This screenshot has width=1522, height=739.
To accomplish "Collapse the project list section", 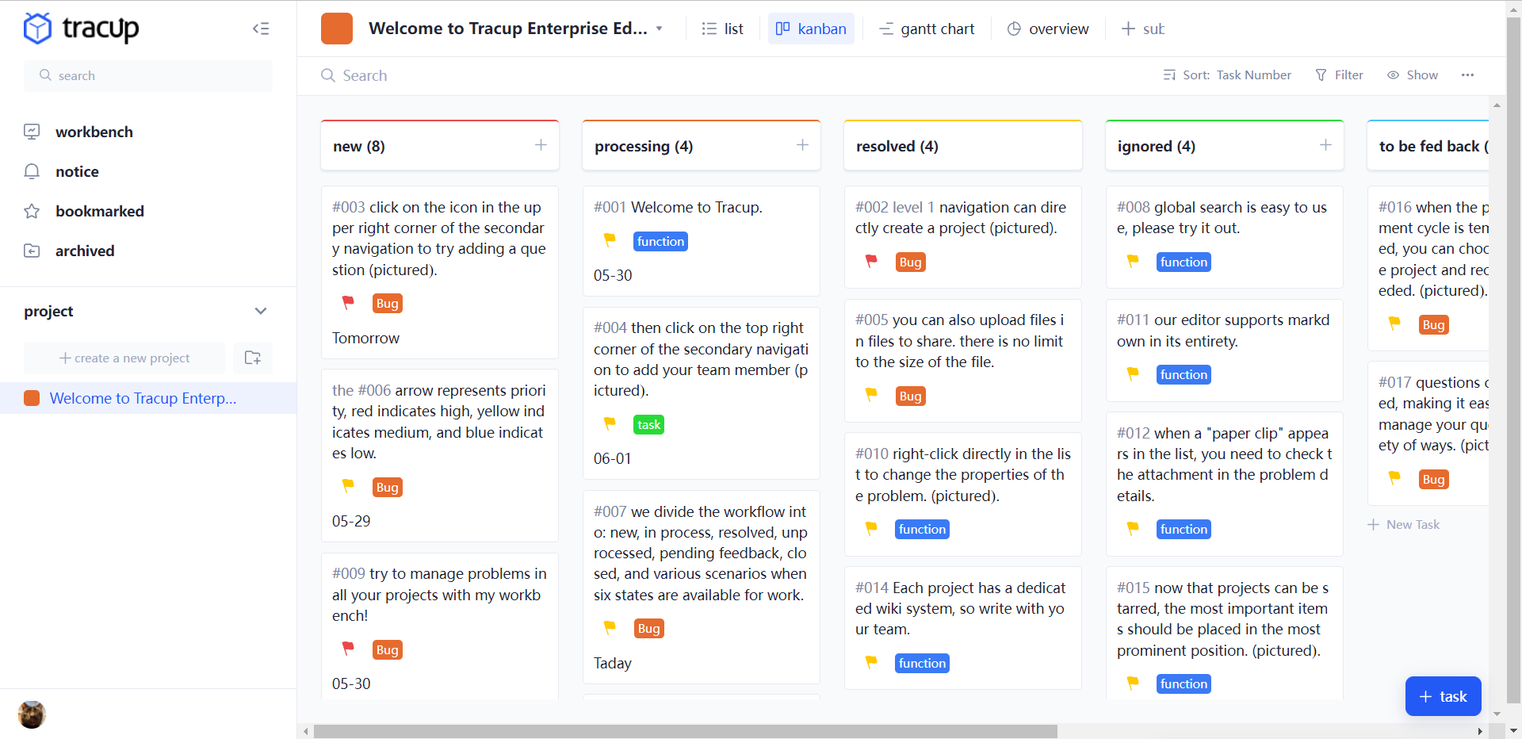I will (261, 311).
